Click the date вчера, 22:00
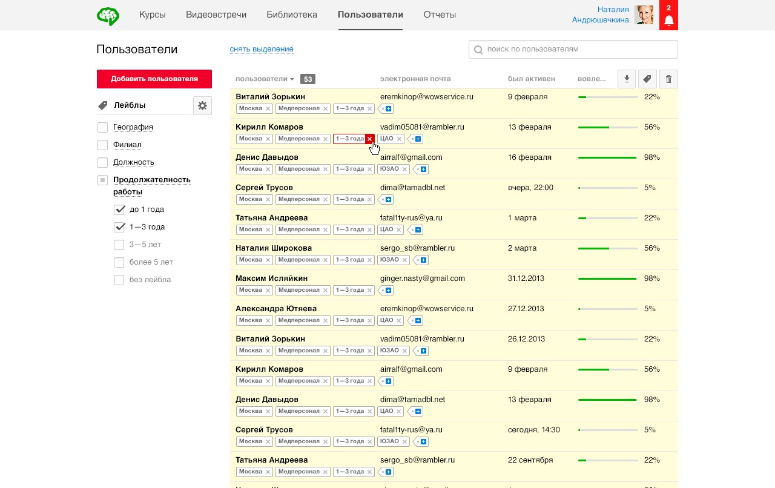Screen dimensions: 775x488 530,188
